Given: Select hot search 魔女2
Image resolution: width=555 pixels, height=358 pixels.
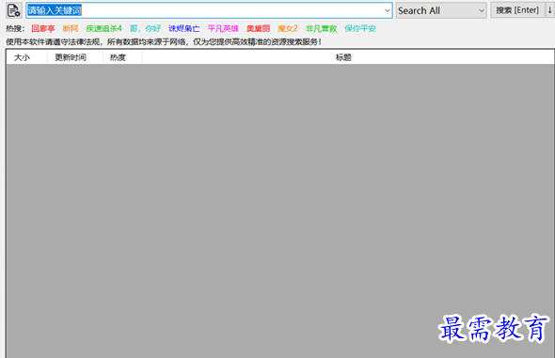Looking at the screenshot, I should 288,28.
